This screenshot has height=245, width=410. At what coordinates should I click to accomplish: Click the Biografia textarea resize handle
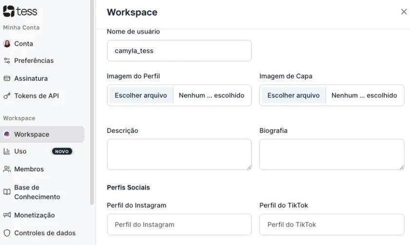pyautogui.click(x=402, y=168)
